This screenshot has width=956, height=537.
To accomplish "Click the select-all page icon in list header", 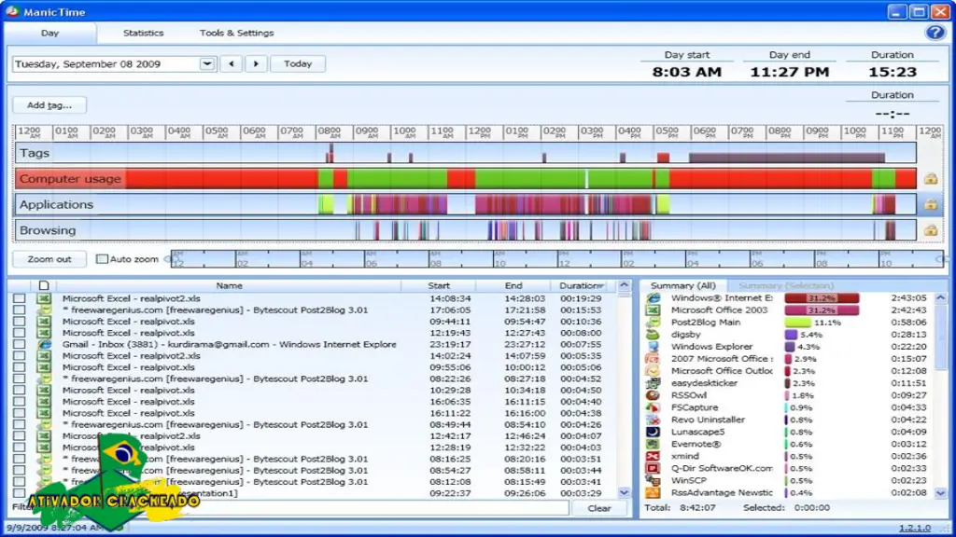I will tap(43, 285).
